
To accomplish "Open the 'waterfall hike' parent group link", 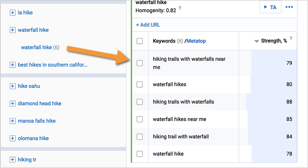I will pyautogui.click(x=33, y=30).
